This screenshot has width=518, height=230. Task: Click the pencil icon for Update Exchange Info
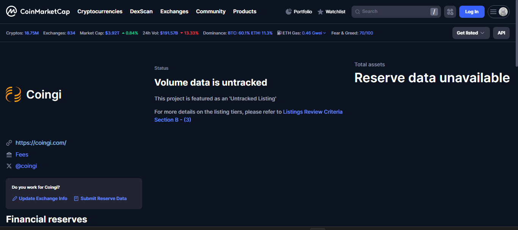coord(15,199)
